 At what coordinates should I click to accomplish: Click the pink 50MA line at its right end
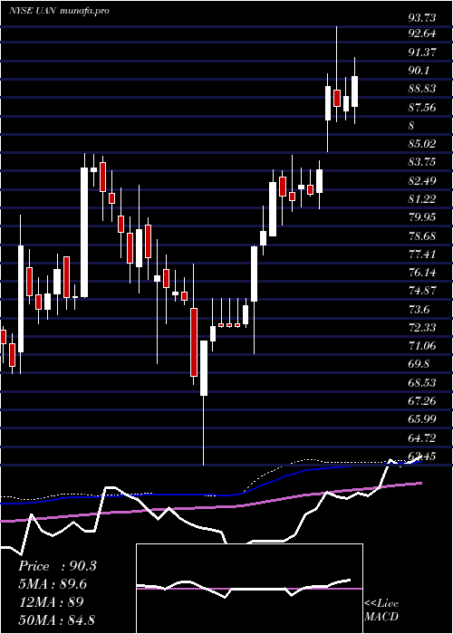tap(419, 483)
